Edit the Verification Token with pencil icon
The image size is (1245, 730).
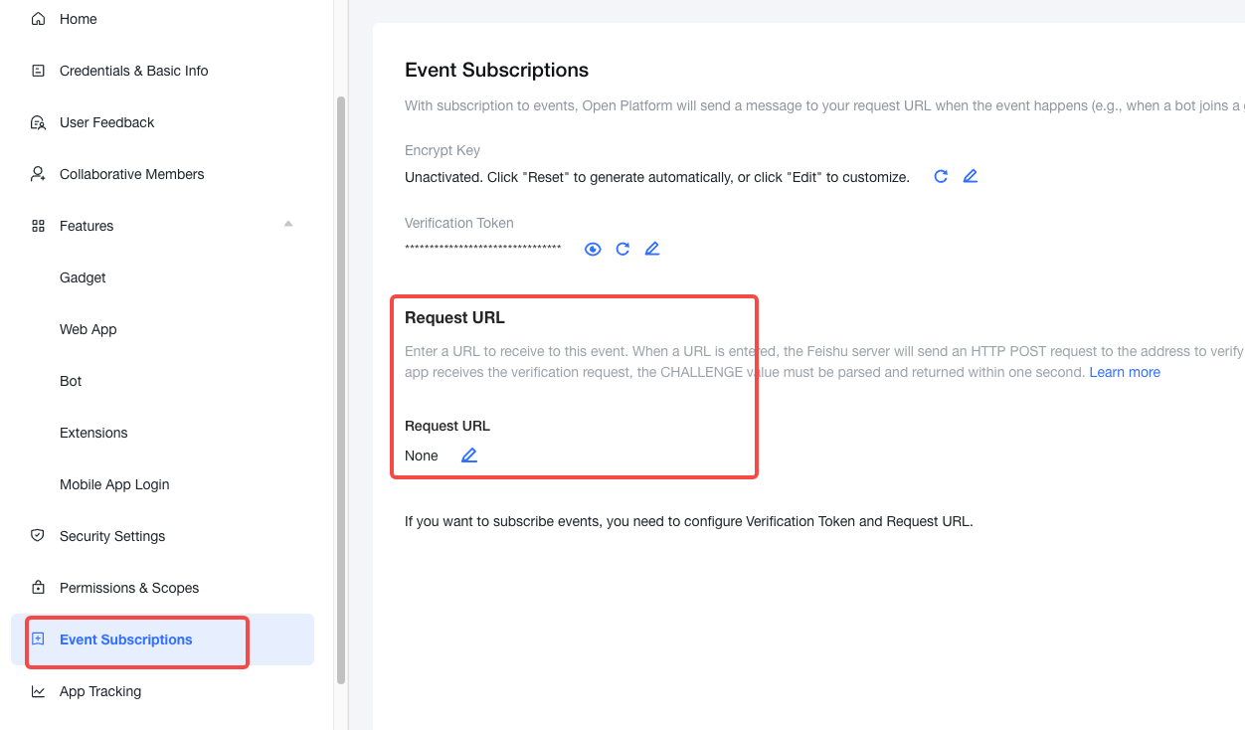coord(652,249)
